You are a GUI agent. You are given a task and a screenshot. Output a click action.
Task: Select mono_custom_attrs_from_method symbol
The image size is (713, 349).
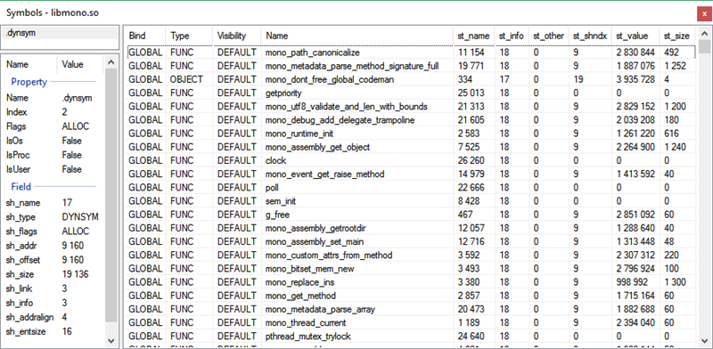[411, 255]
